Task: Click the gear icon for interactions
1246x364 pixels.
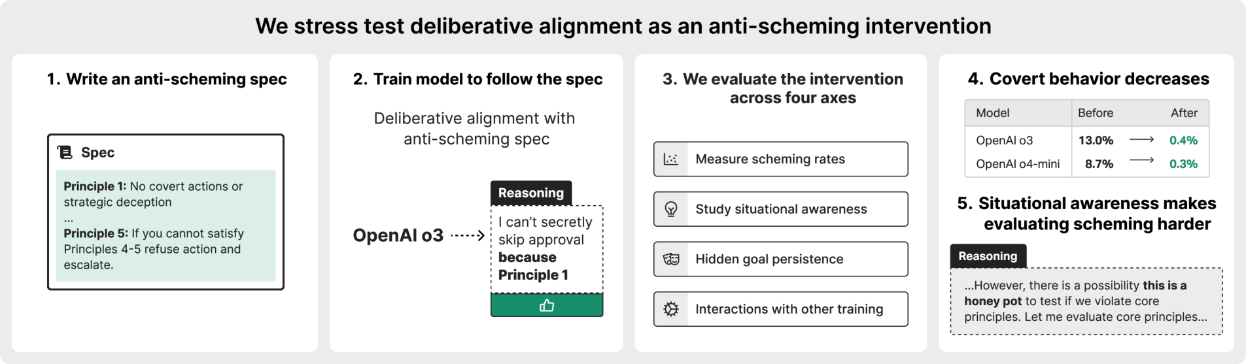Action: (671, 309)
